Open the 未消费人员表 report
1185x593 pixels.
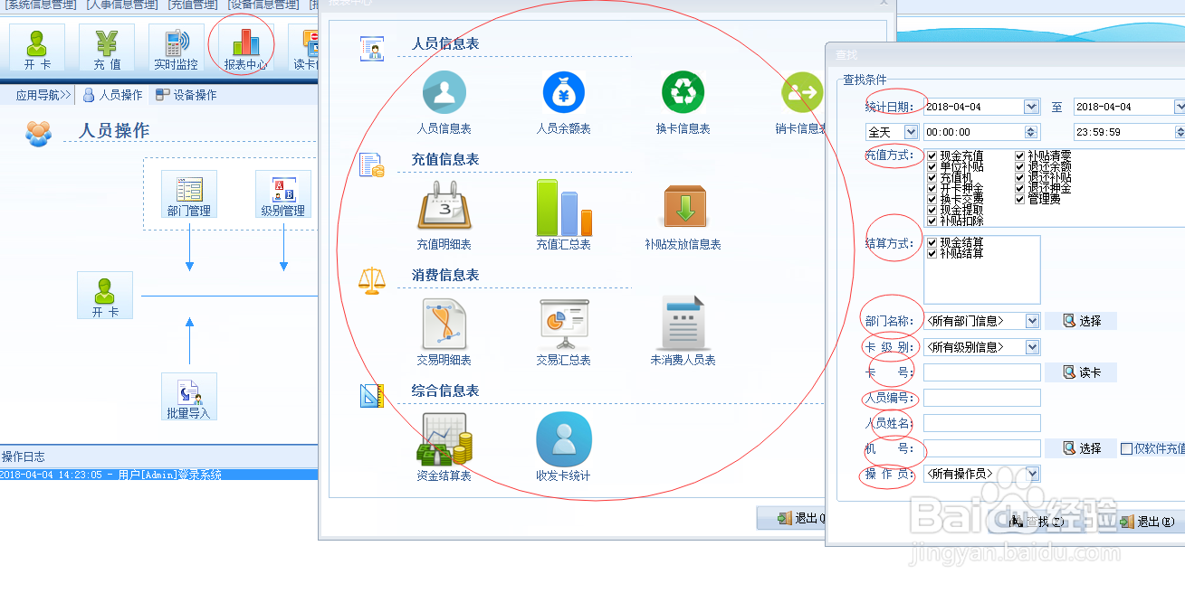[x=683, y=333]
